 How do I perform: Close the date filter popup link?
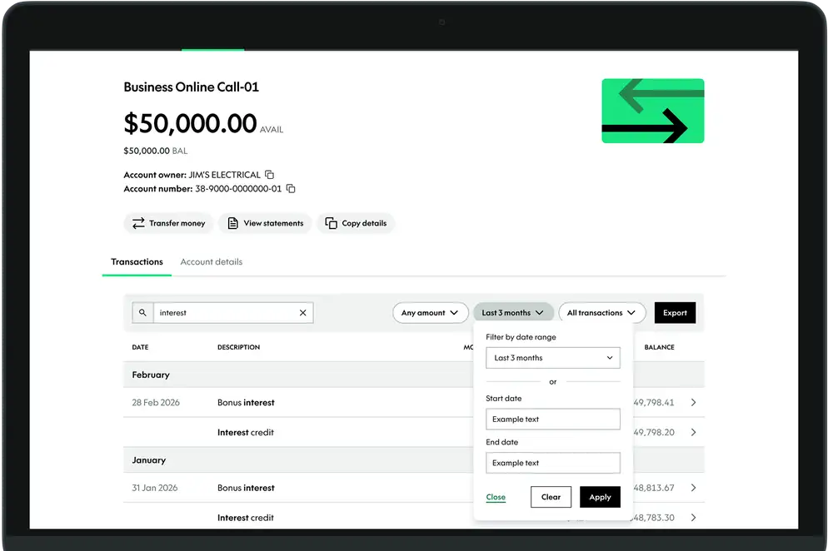(496, 498)
